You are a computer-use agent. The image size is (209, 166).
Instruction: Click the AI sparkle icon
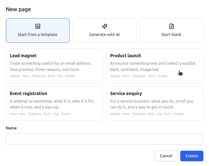(105, 26)
